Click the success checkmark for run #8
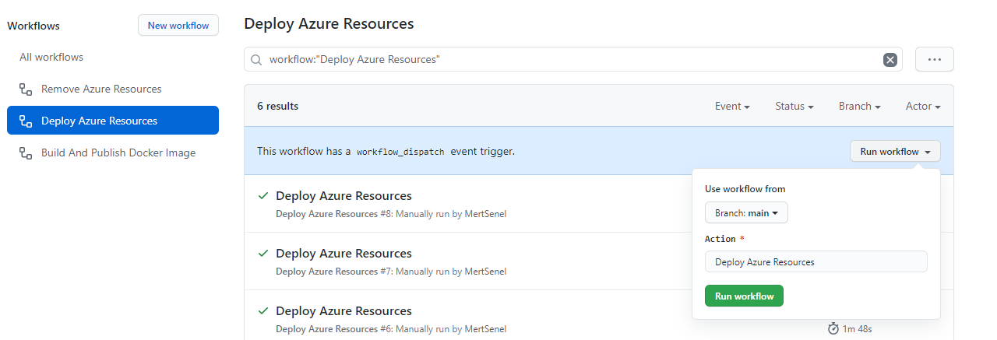The width and height of the screenshot is (997, 340). 263,196
